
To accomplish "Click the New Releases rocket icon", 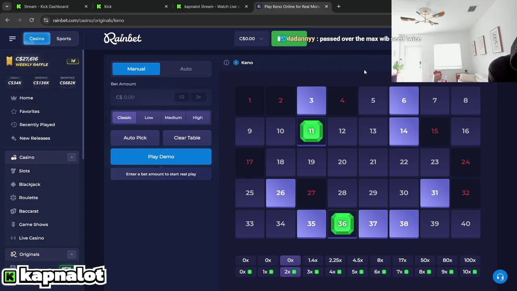I will coord(13,138).
